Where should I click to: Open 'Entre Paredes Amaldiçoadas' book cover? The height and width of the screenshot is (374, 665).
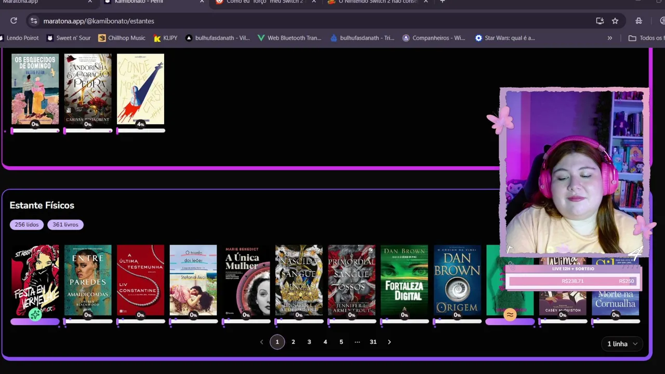pos(88,280)
